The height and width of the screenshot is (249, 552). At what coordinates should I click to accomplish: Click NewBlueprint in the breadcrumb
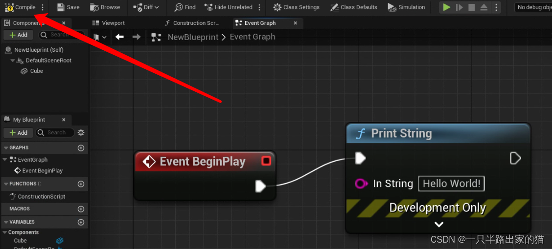pyautogui.click(x=193, y=37)
